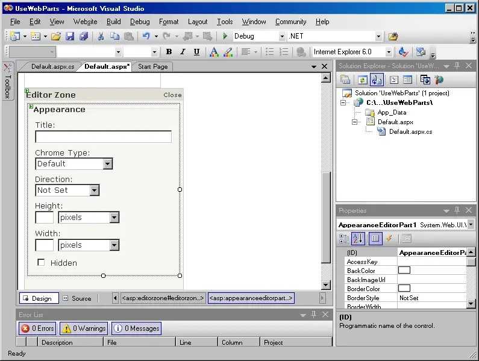479x361 pixels.
Task: Undo the last action
Action: [146, 36]
